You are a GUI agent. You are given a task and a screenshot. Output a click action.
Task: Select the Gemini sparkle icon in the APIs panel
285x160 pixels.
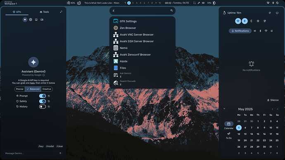coord(25,20)
